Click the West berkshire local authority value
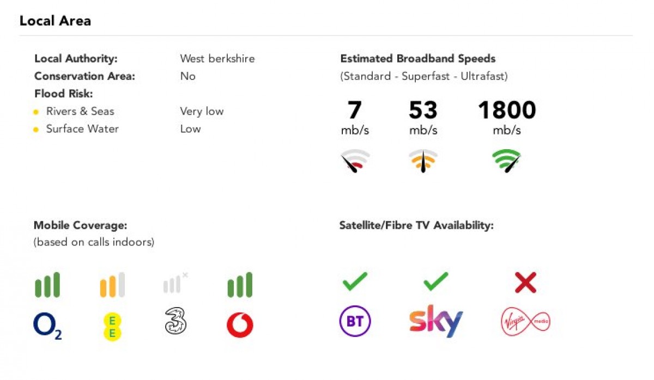The image size is (654, 380). pyautogui.click(x=217, y=58)
